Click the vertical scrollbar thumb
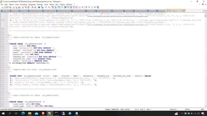 pos(205,16)
